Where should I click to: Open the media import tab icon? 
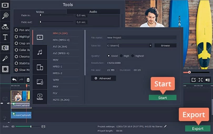[x=5, y=5]
